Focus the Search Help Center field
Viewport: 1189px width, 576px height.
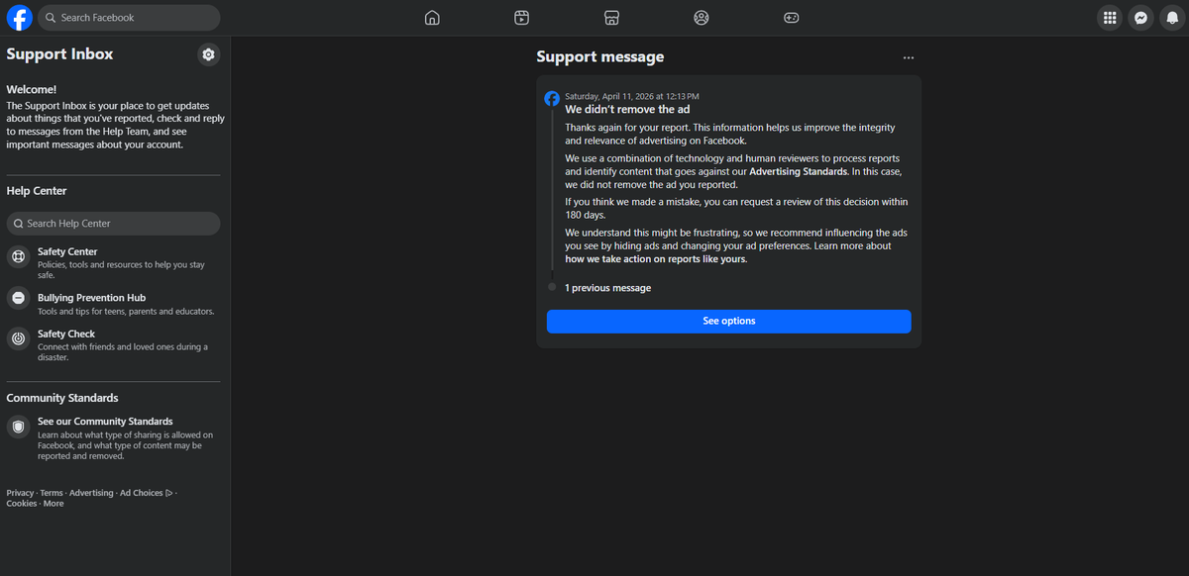tap(114, 224)
